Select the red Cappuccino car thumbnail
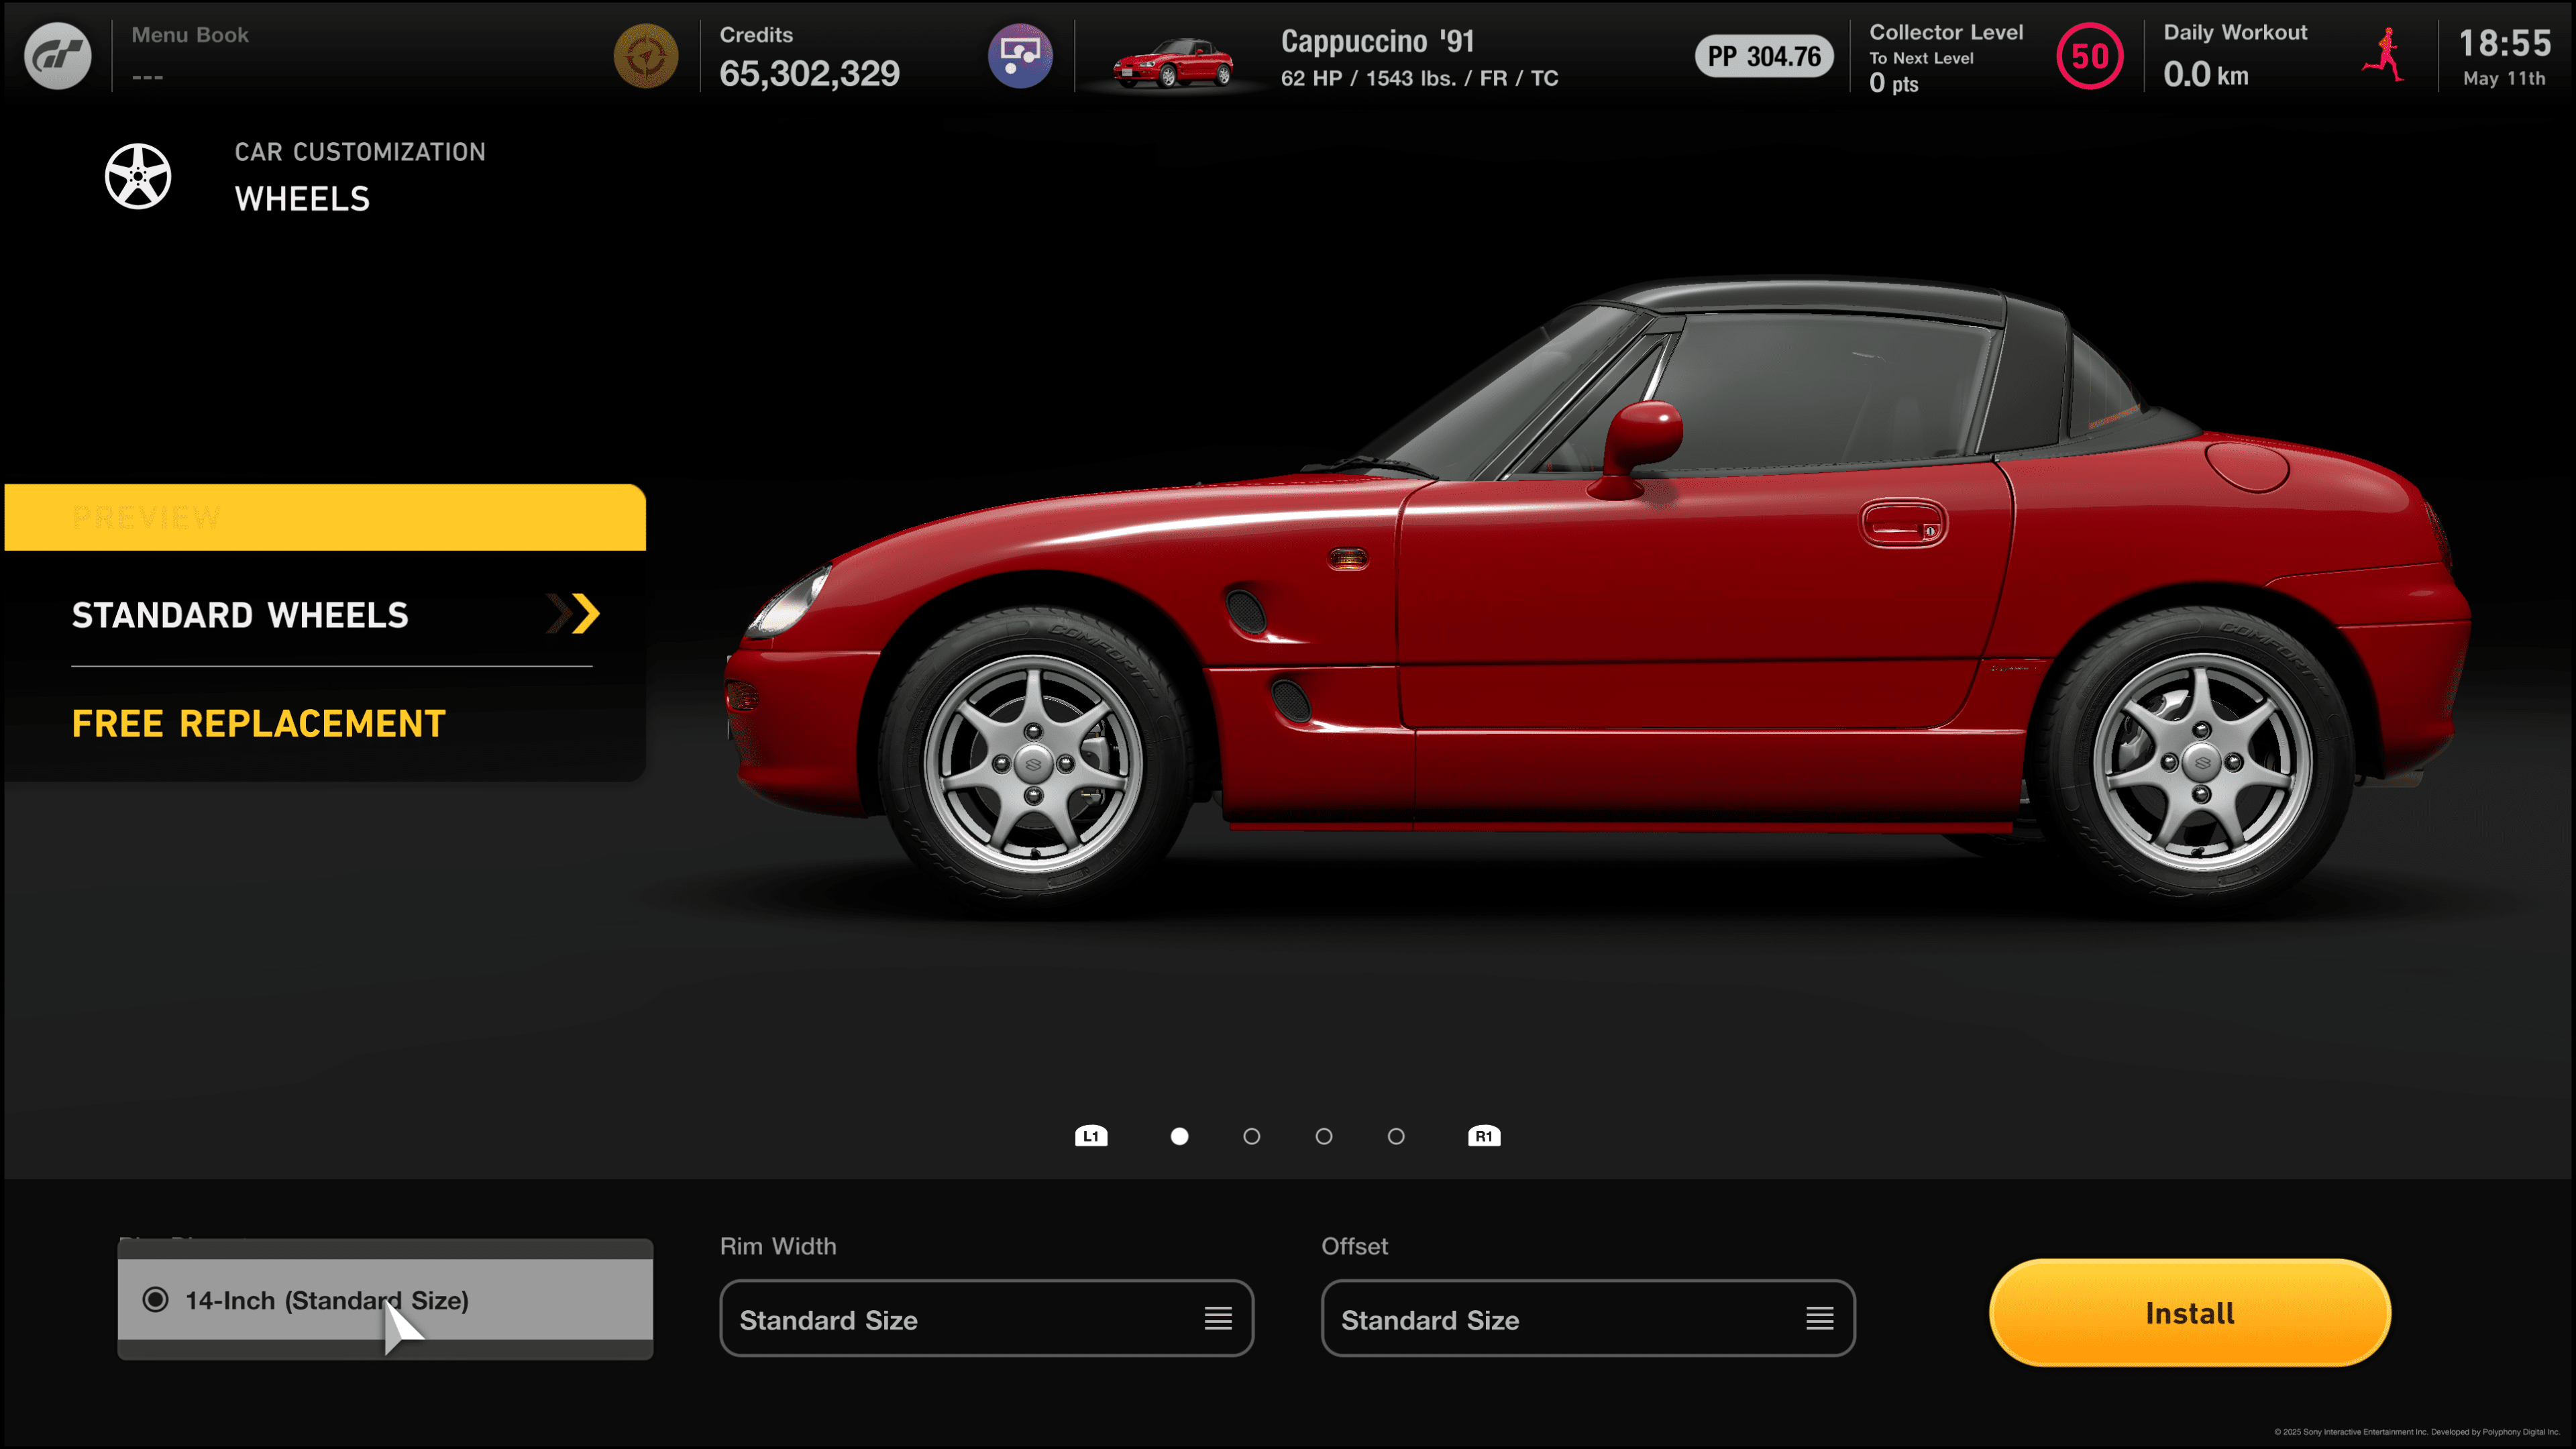2576x1449 pixels. (x=1174, y=62)
